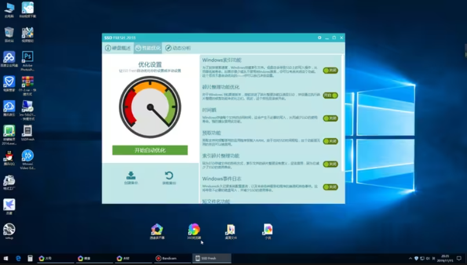The image size is (467, 265).
Task: Open the pentagon multi-launcher desktop icon
Action: pos(157,231)
